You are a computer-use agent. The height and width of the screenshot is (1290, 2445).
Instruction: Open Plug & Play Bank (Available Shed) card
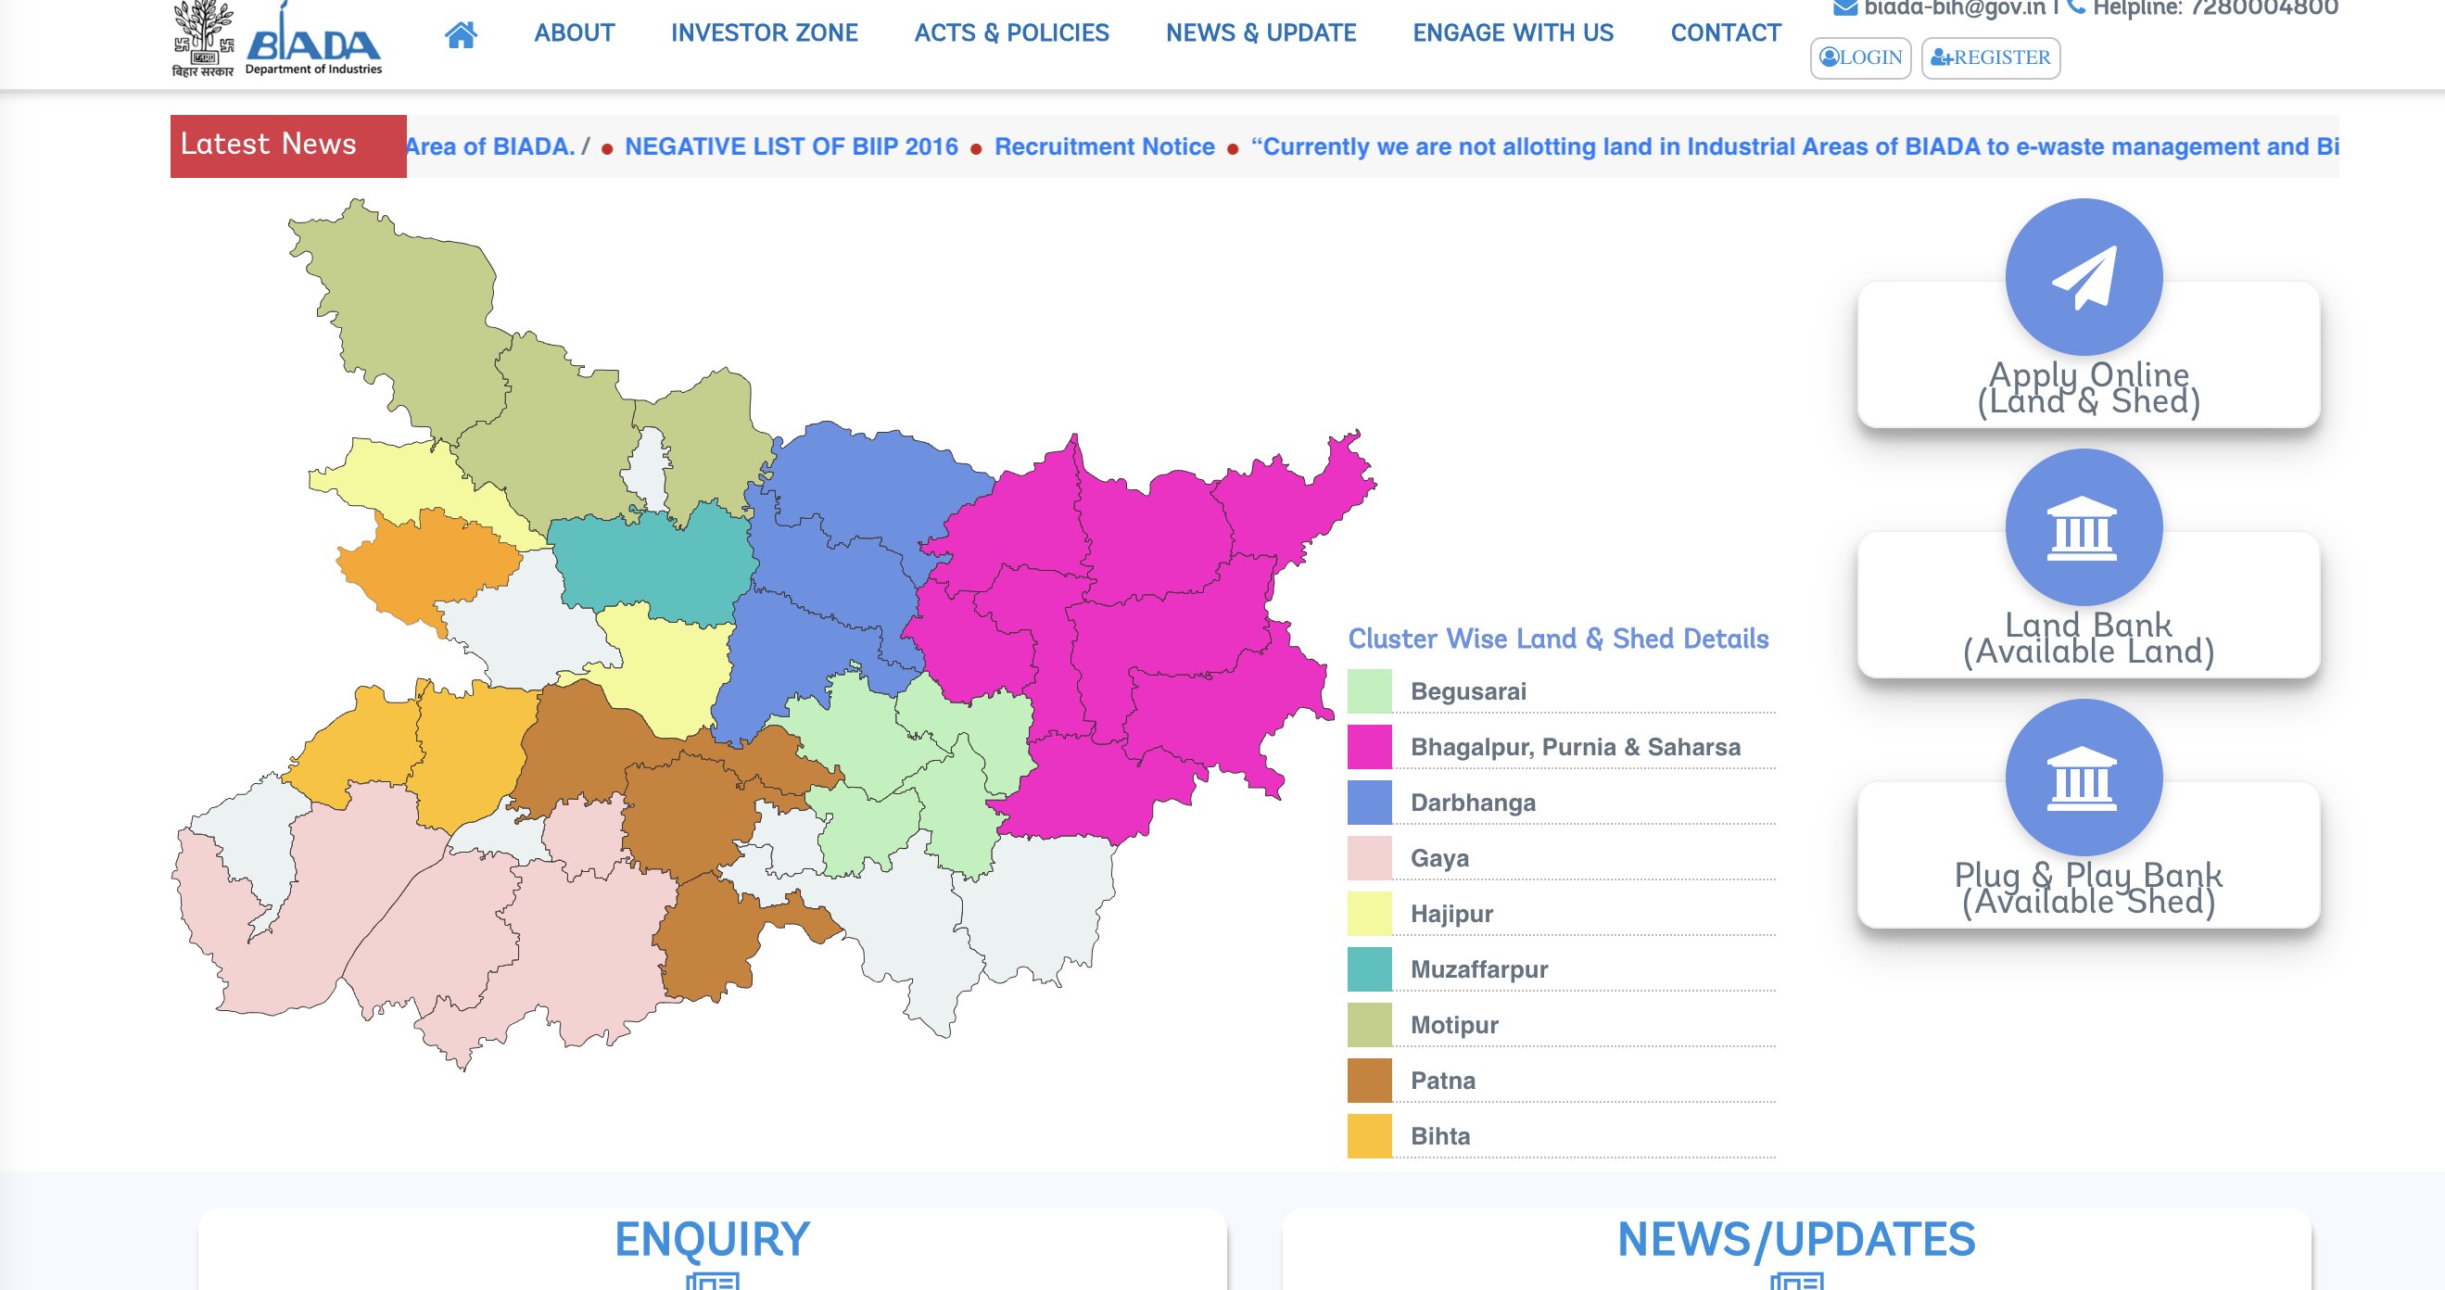2088,855
